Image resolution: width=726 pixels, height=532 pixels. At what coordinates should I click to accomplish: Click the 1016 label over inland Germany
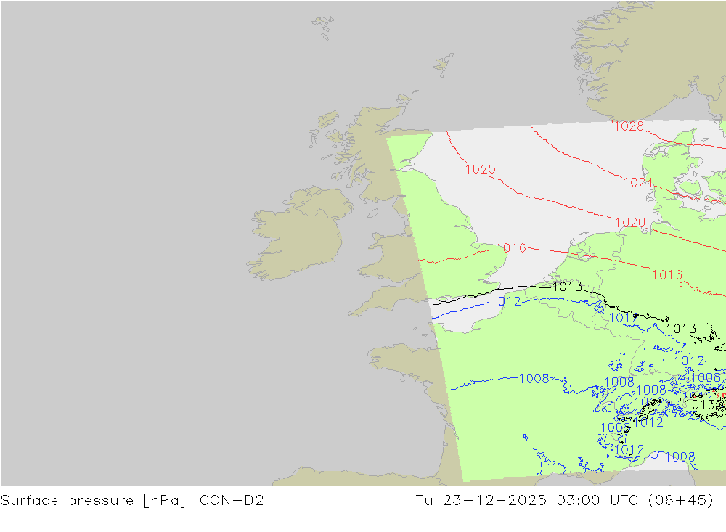pos(667,275)
